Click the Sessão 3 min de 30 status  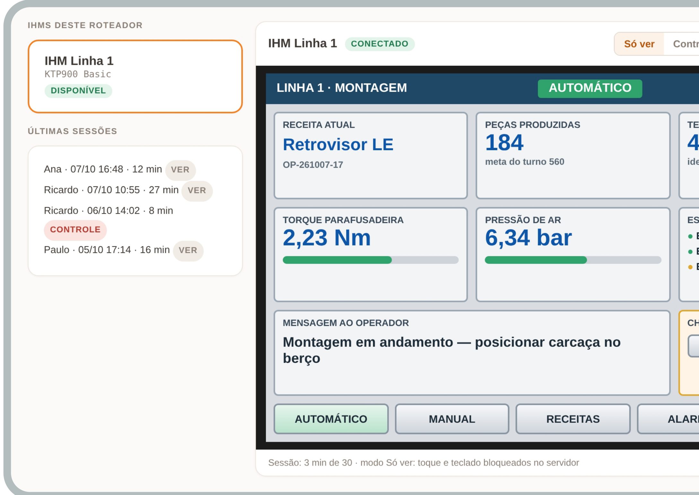[310, 463]
